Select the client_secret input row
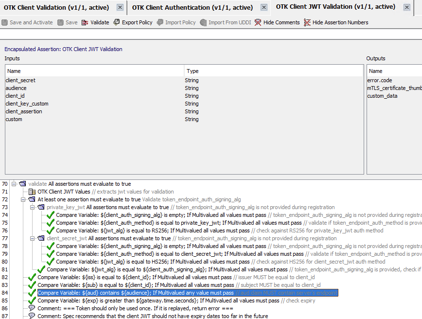Viewport: 422px width, 319px height. click(x=184, y=80)
